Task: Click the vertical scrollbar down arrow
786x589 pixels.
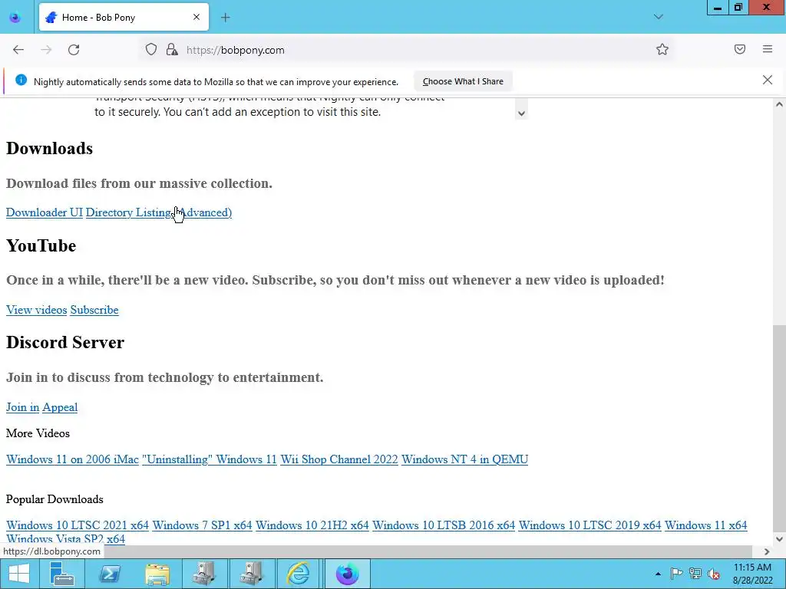Action: pyautogui.click(x=779, y=539)
